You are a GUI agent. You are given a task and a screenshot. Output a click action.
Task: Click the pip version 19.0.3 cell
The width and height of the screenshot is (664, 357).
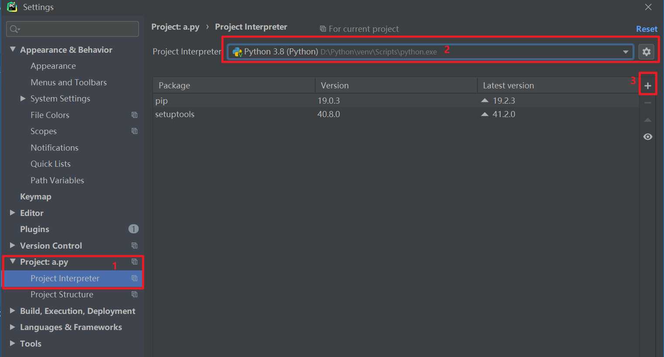[x=329, y=101]
